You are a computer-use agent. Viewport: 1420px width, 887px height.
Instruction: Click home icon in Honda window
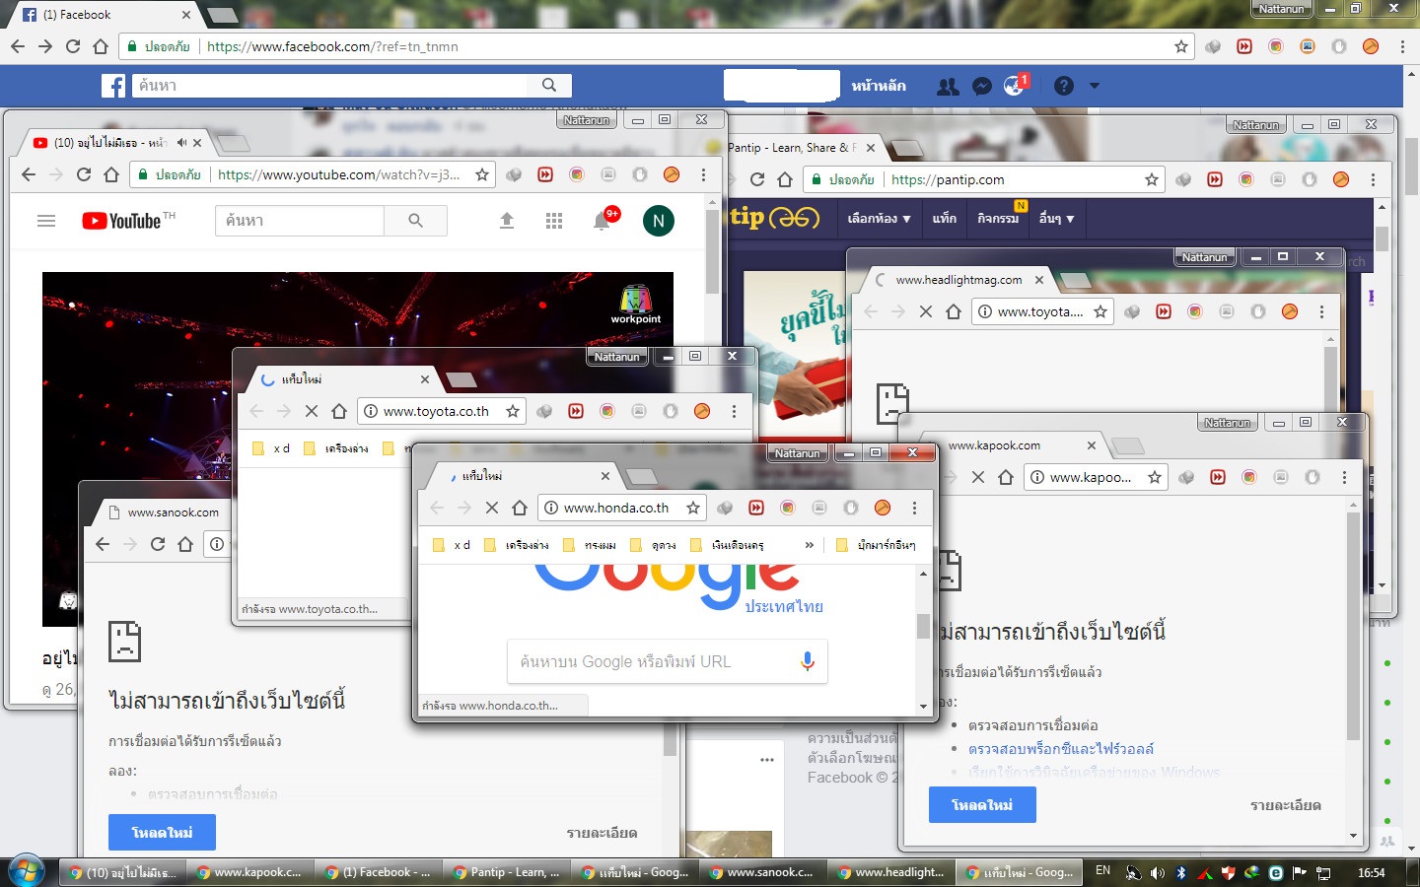coord(520,508)
